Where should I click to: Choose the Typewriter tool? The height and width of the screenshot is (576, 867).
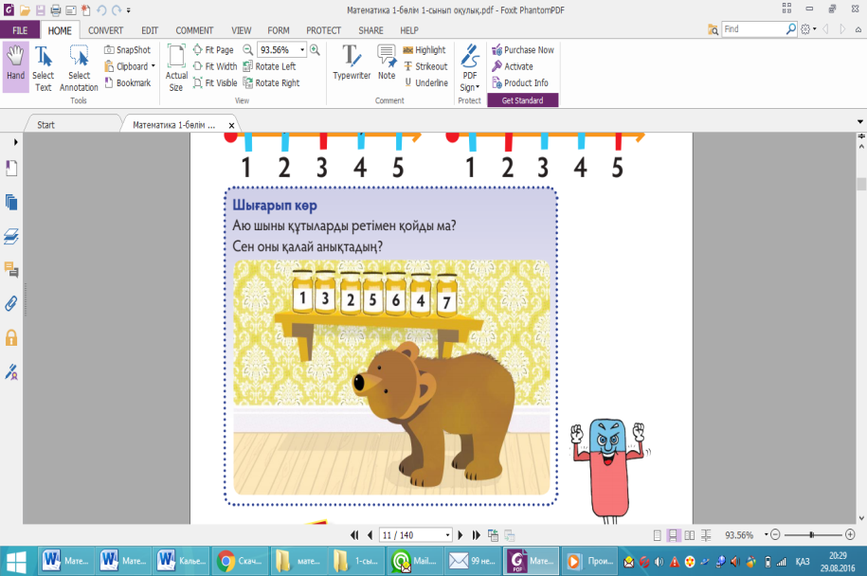(352, 63)
